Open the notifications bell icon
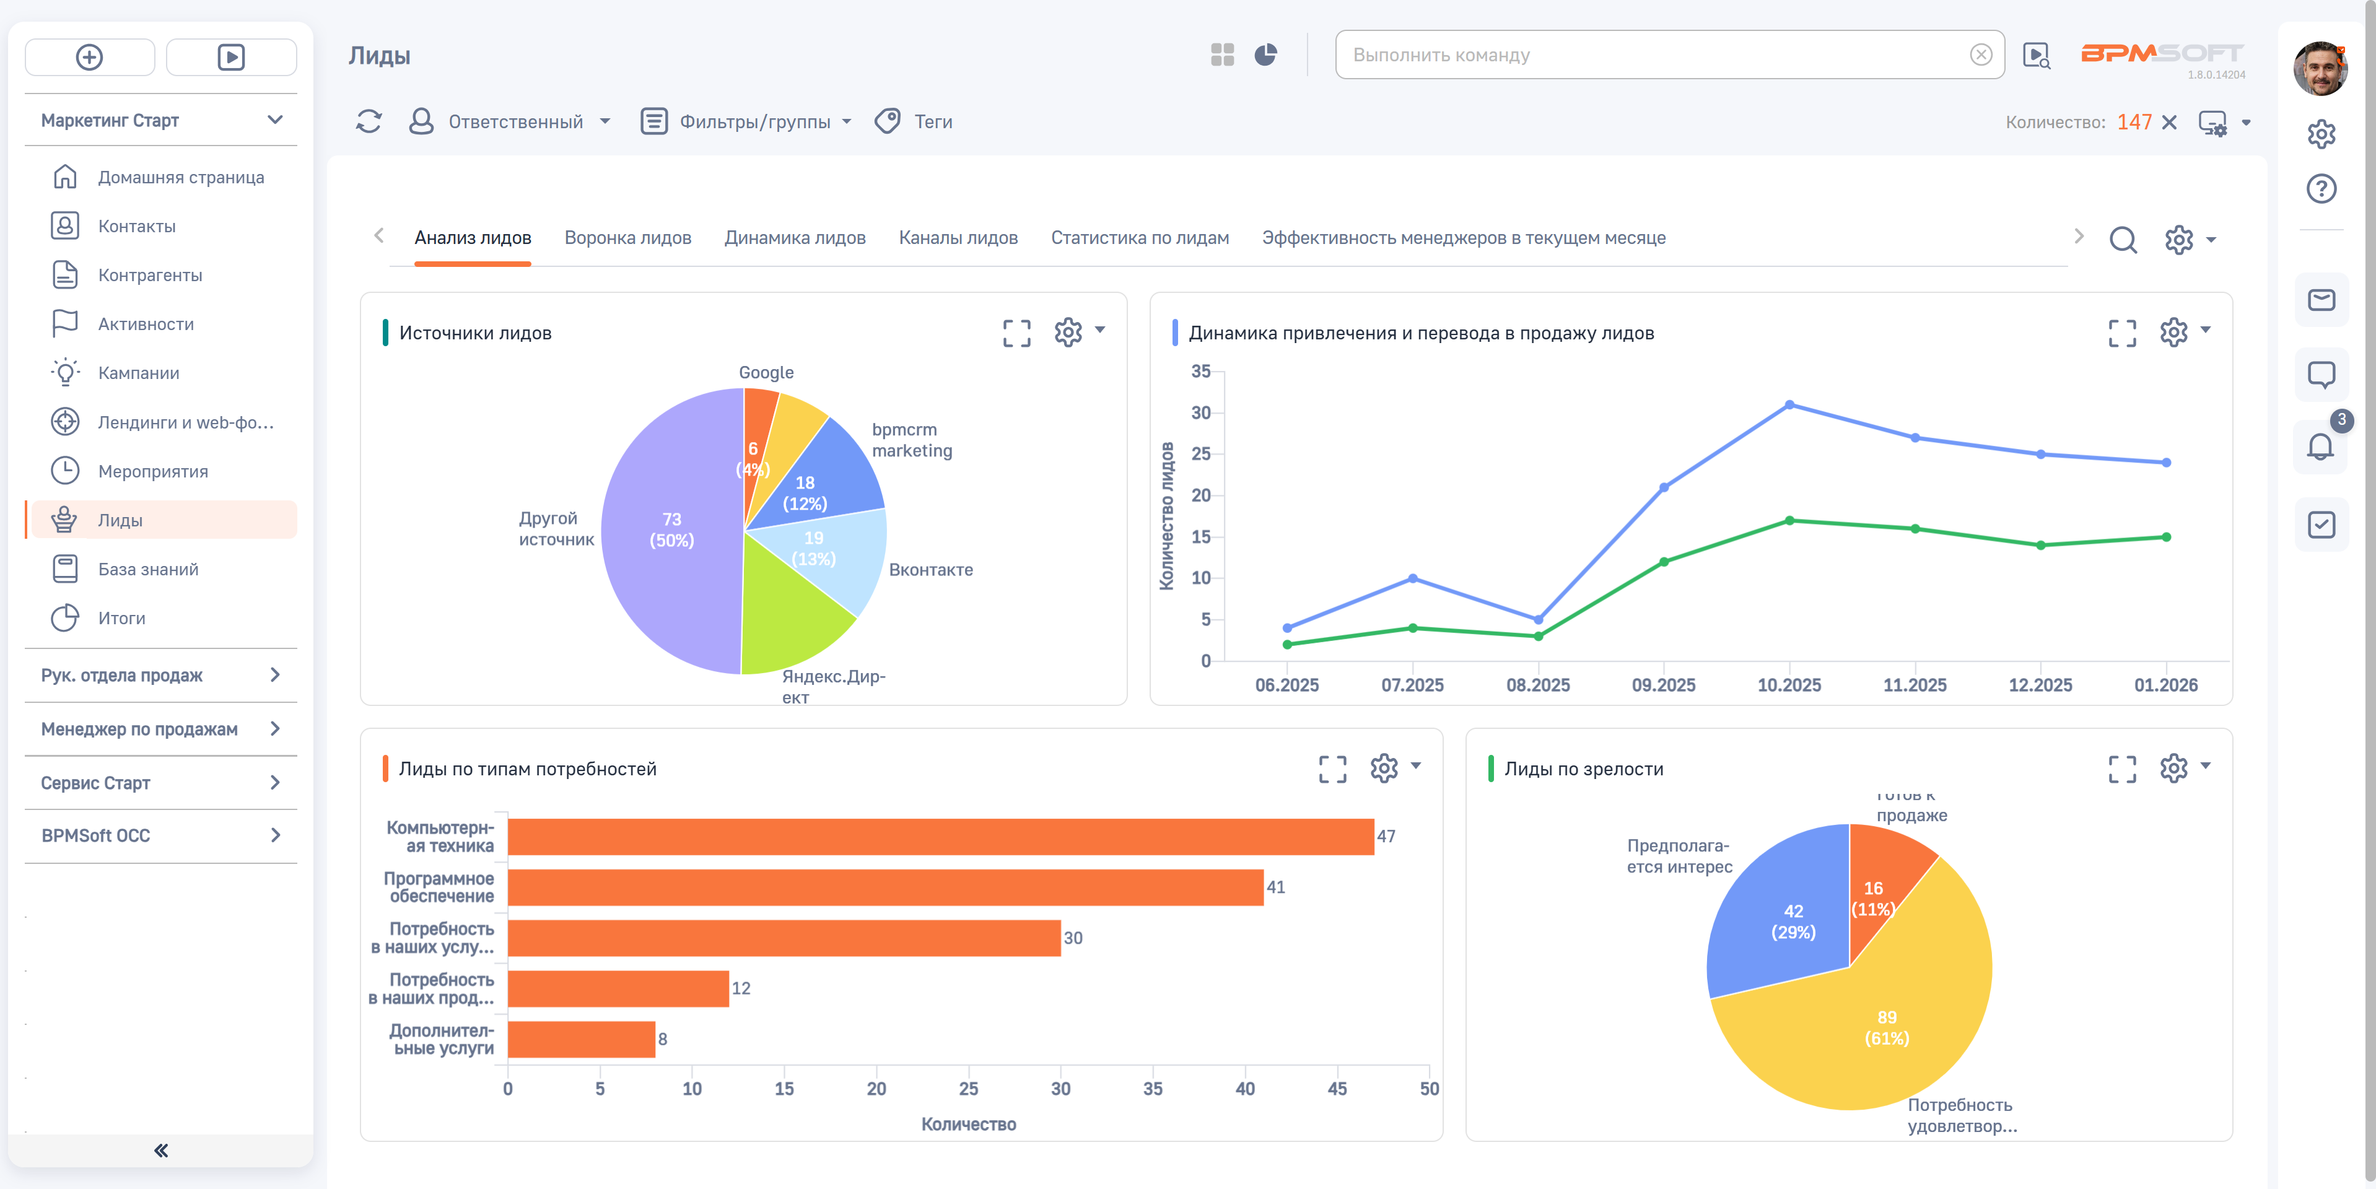 [x=2320, y=447]
